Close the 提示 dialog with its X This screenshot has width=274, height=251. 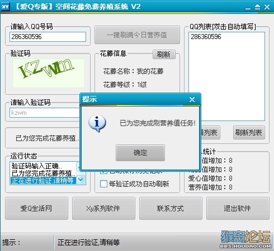(x=192, y=100)
